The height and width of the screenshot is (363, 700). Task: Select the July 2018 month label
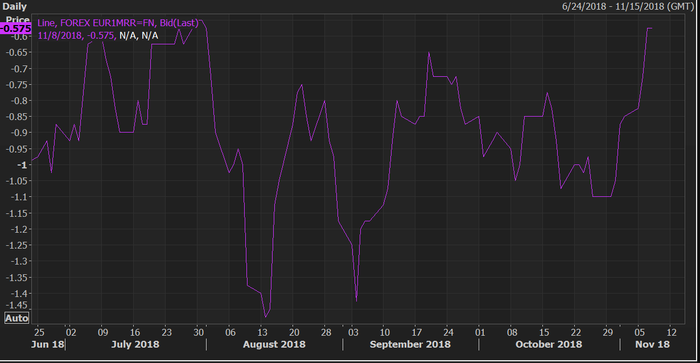[135, 344]
